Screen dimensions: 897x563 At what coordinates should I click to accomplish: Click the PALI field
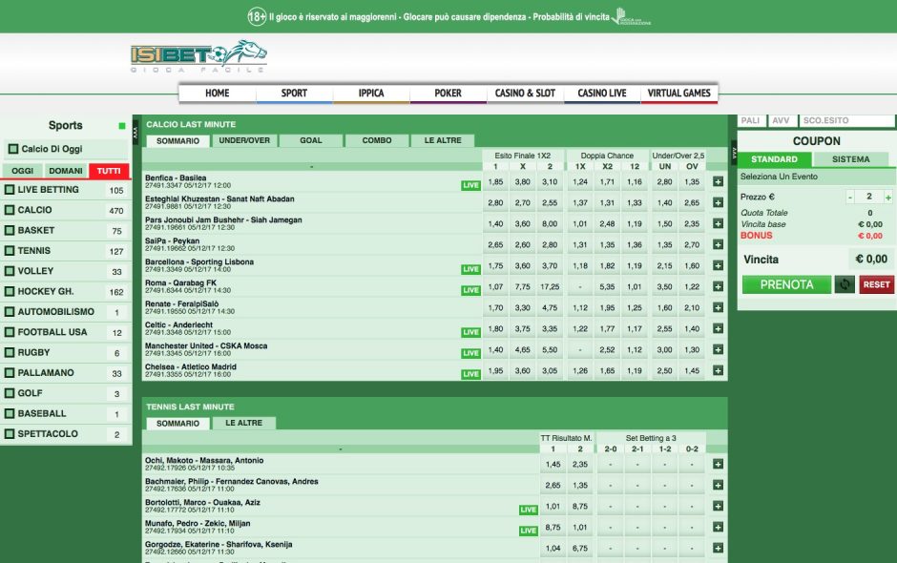click(x=751, y=121)
